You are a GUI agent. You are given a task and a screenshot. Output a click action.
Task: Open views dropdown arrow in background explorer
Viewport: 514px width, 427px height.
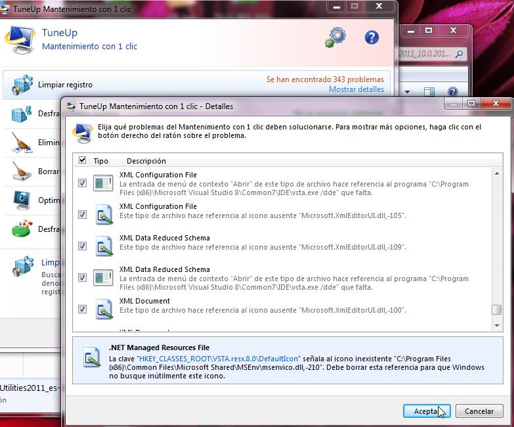(407, 92)
